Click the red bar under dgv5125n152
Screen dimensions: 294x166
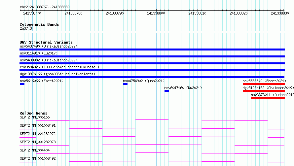tap(264, 91)
